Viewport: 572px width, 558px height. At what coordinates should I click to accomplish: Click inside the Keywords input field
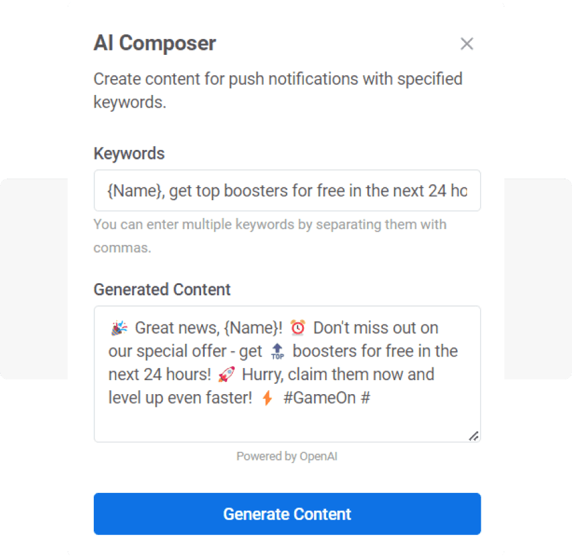287,191
